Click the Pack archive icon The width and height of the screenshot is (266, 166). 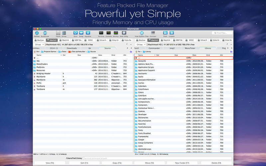(165, 33)
